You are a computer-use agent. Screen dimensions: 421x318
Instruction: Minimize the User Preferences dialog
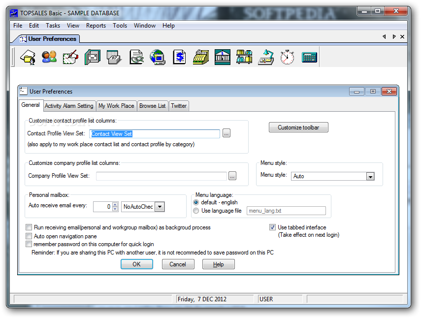(356, 92)
